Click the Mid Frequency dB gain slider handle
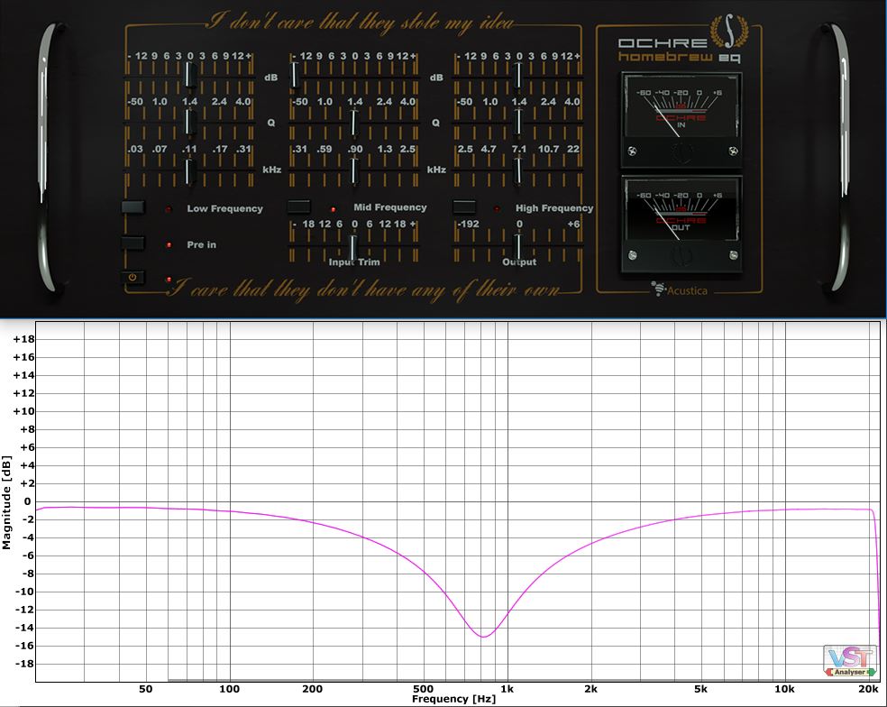Image resolution: width=887 pixels, height=707 pixels. tap(295, 75)
